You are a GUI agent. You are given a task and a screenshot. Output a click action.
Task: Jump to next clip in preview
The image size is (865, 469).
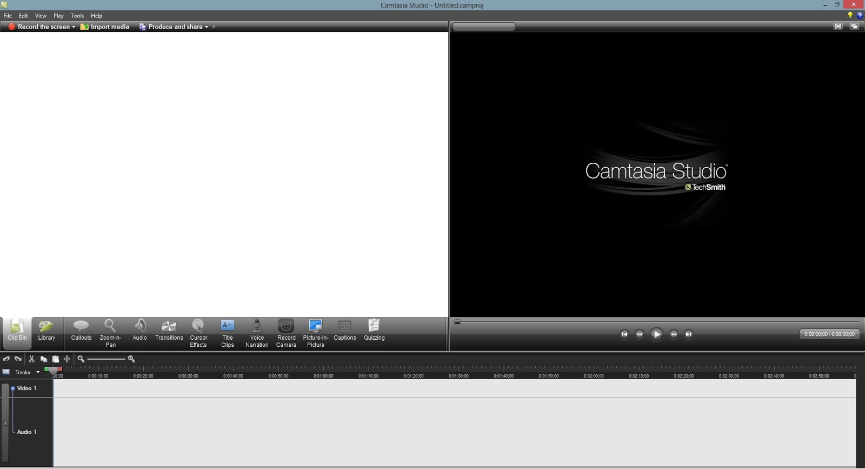pyautogui.click(x=688, y=334)
